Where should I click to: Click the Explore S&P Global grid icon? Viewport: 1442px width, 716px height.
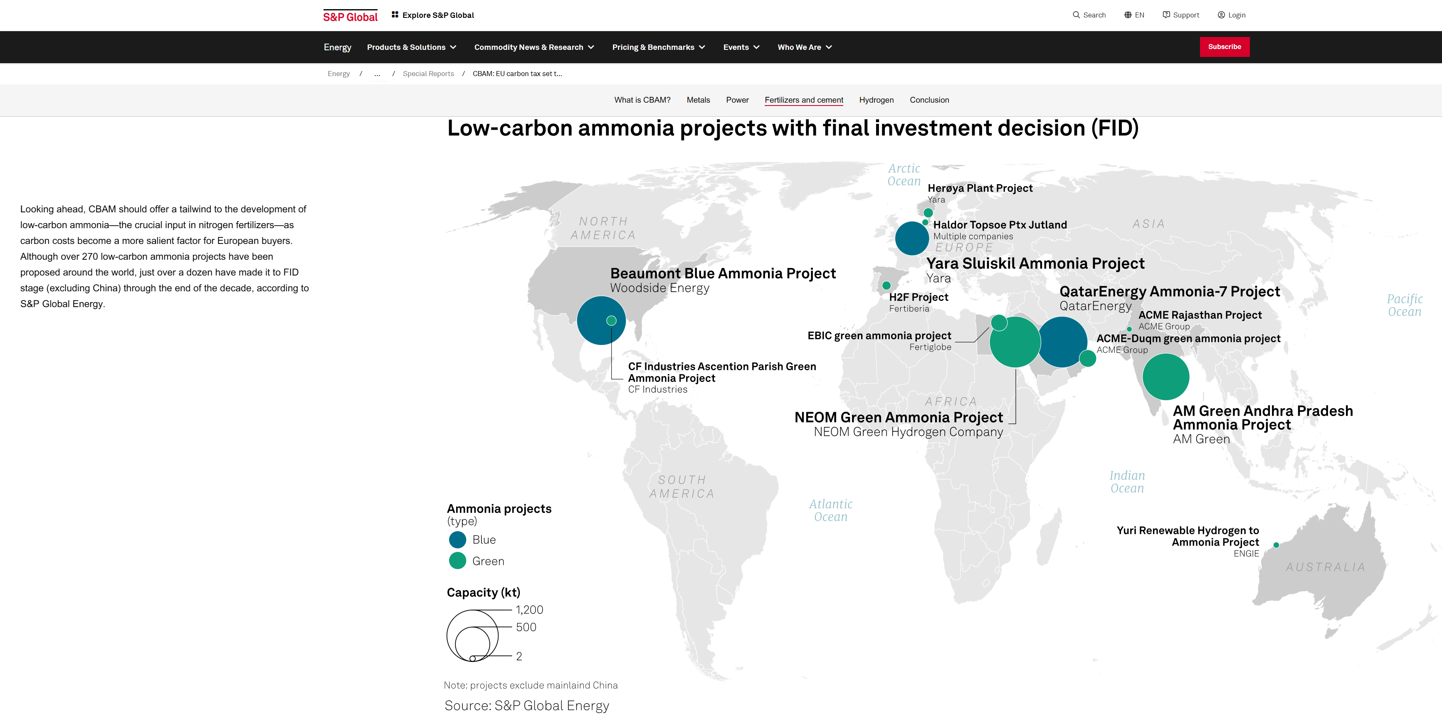[395, 15]
